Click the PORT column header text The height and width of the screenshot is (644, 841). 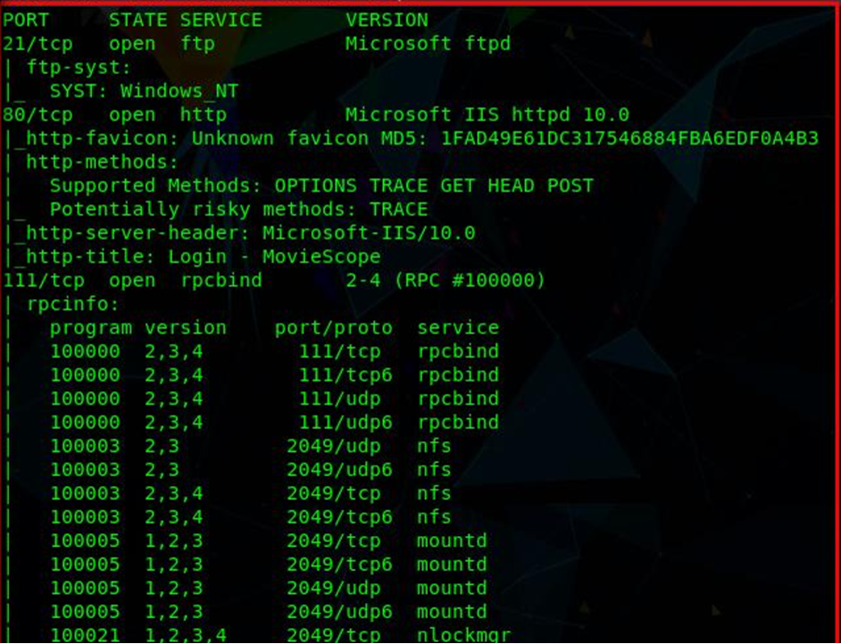click(x=26, y=21)
